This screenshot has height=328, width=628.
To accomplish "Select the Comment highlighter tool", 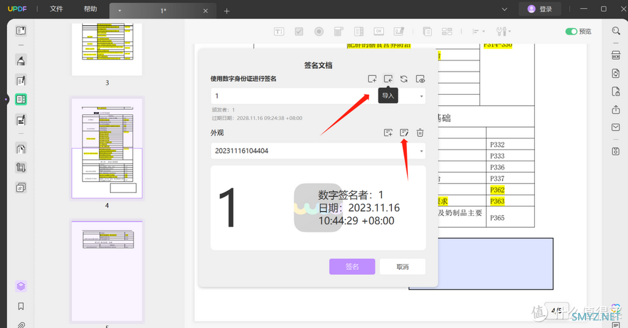I will (21, 60).
